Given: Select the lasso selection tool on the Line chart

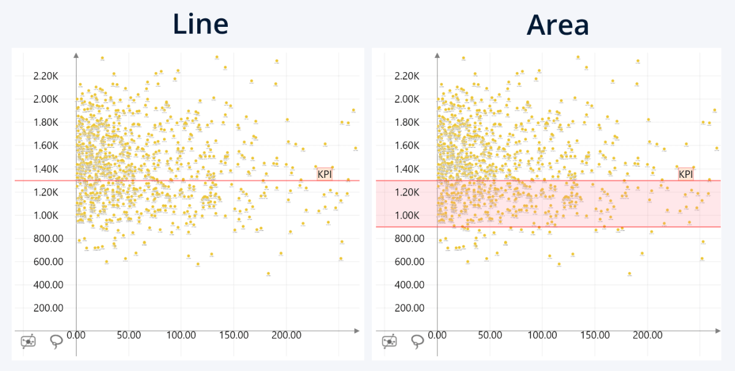Looking at the screenshot, I should (56, 341).
